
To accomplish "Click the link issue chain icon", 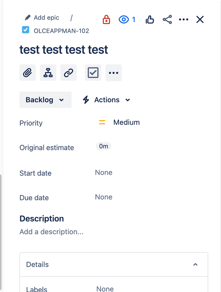I will point(68,73).
